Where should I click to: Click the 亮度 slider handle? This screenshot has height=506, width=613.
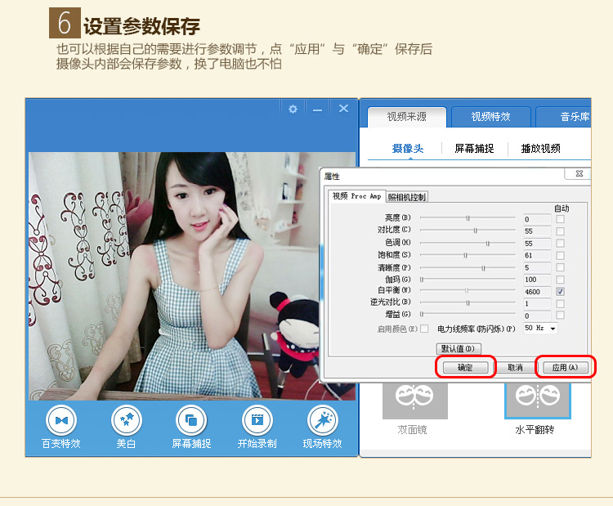coord(468,218)
